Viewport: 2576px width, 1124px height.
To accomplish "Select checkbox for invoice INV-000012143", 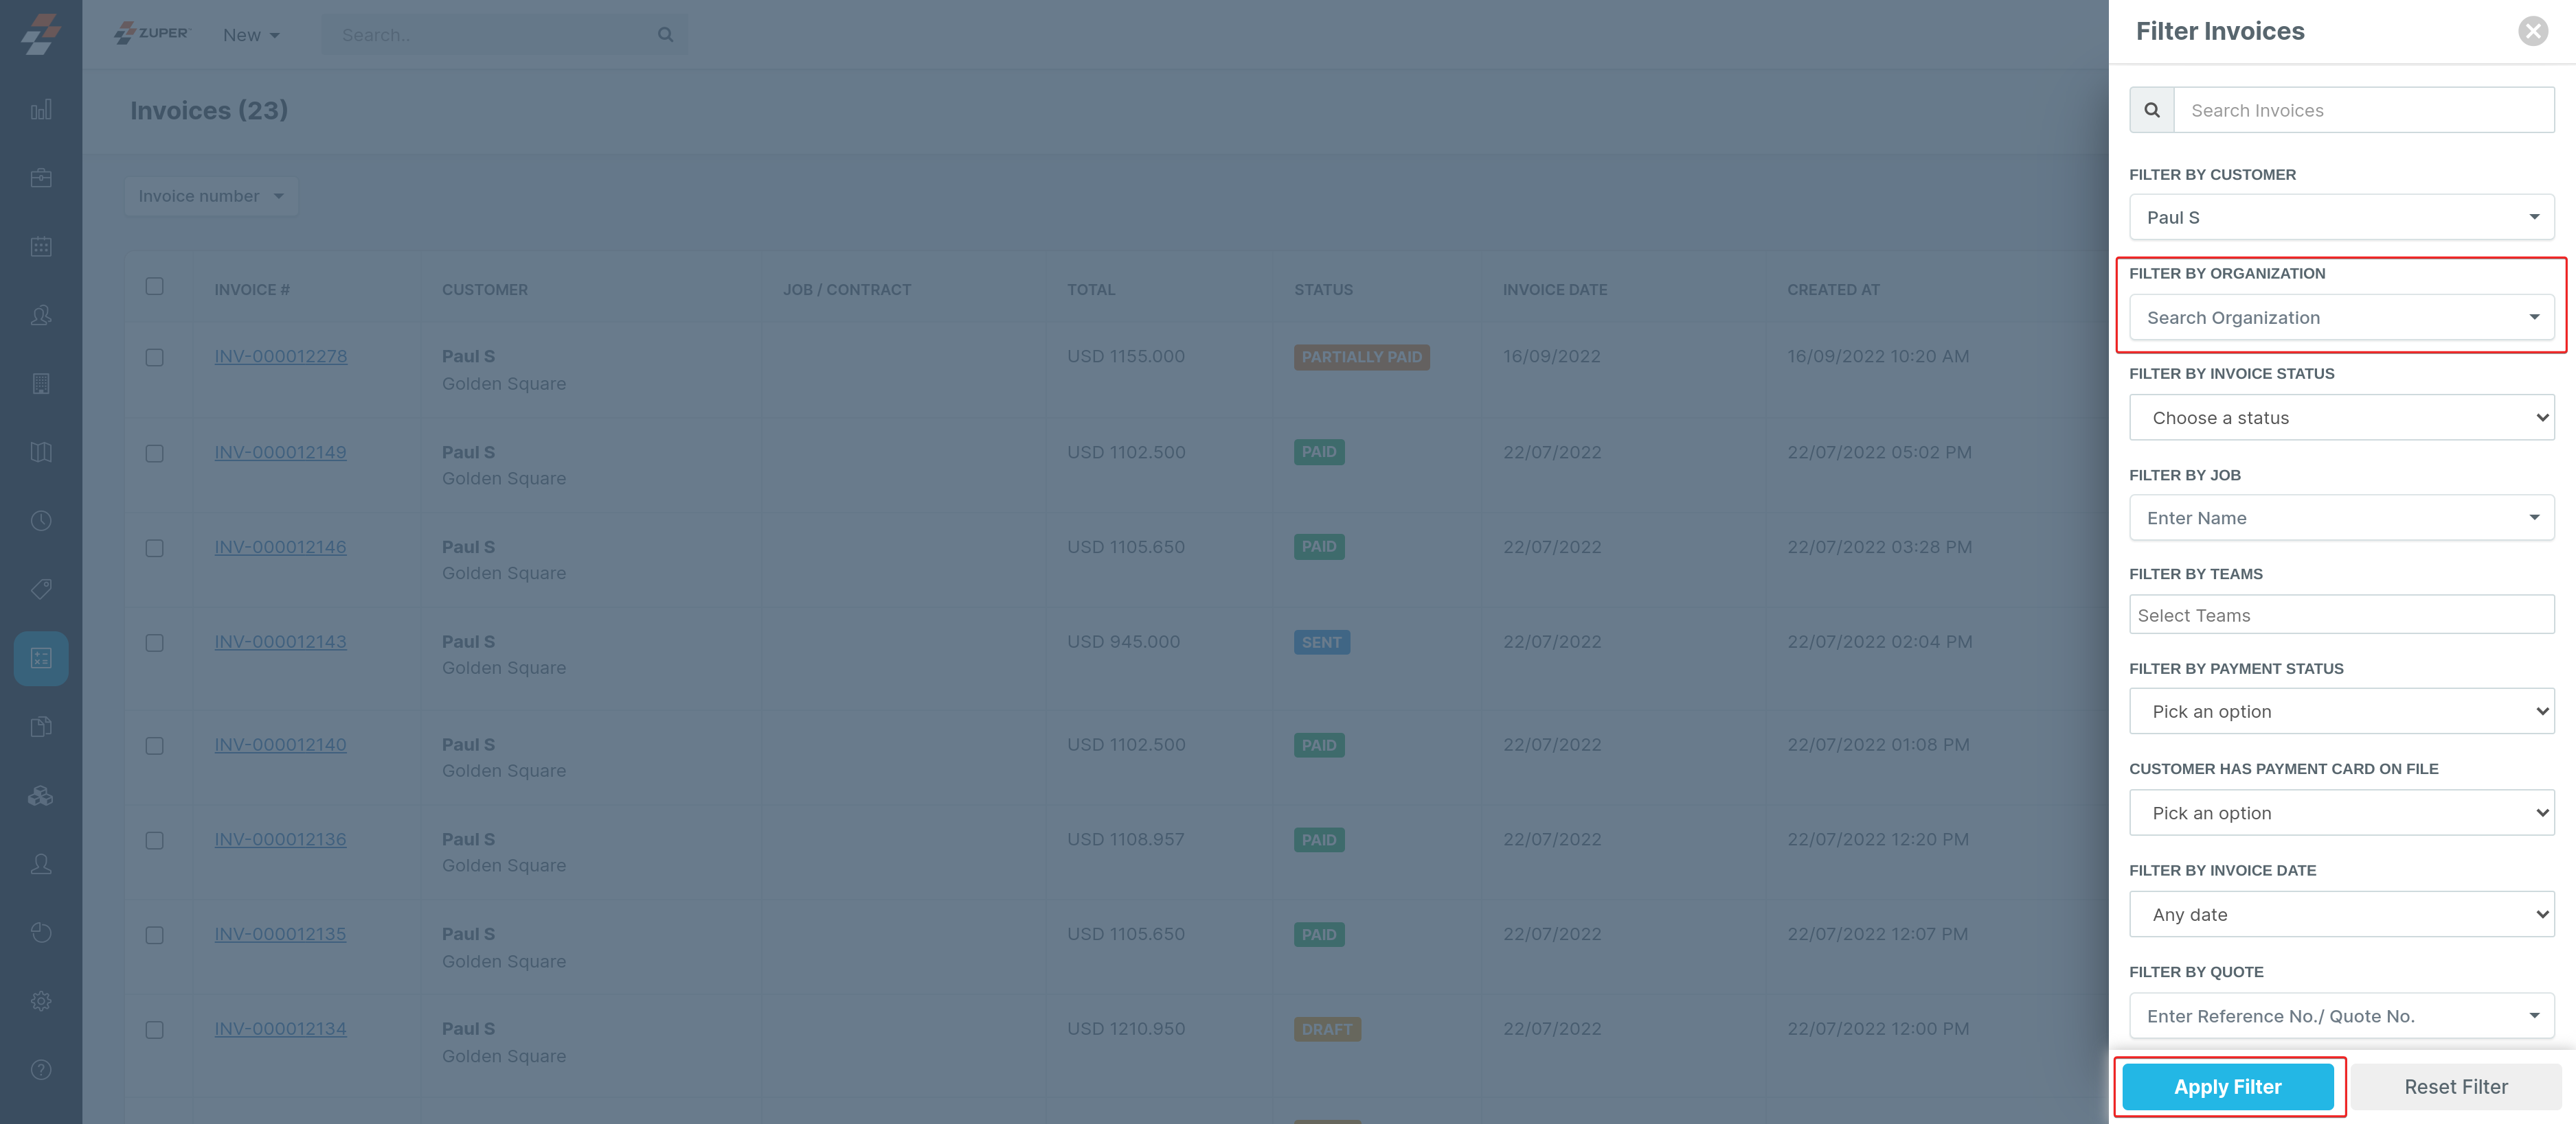I will pos(154,642).
